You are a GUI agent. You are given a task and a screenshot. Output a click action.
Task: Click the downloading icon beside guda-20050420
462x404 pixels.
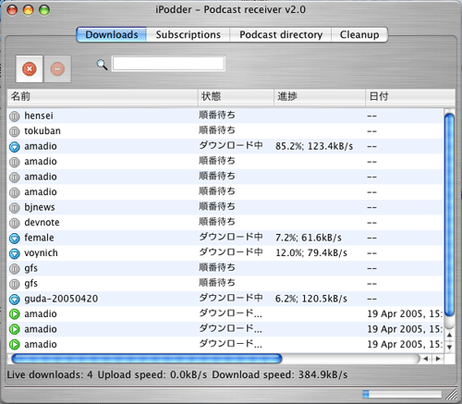point(14,300)
